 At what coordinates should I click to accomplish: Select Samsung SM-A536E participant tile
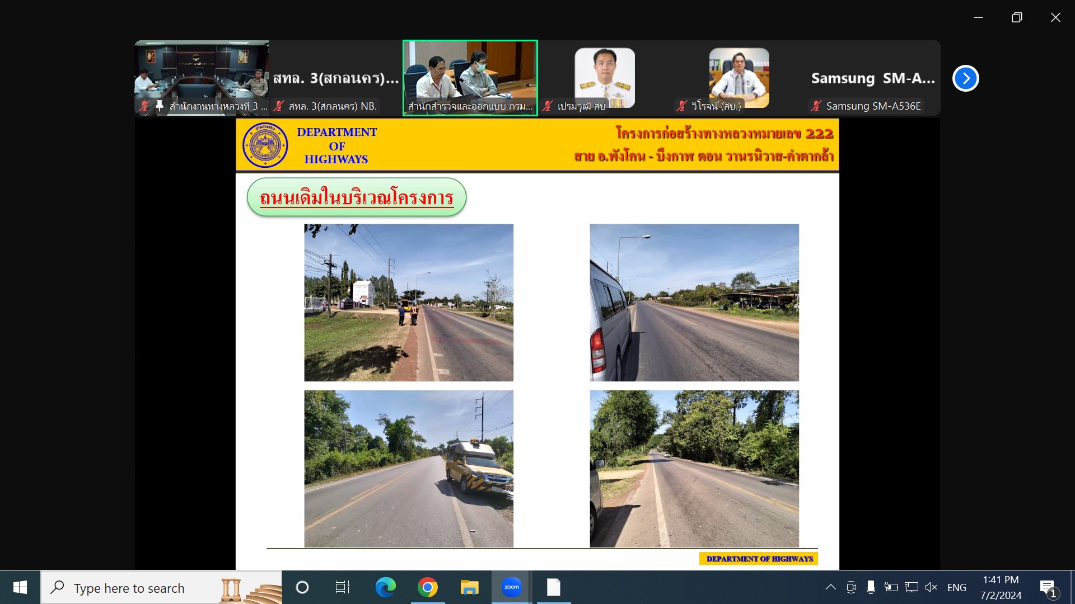(x=873, y=78)
